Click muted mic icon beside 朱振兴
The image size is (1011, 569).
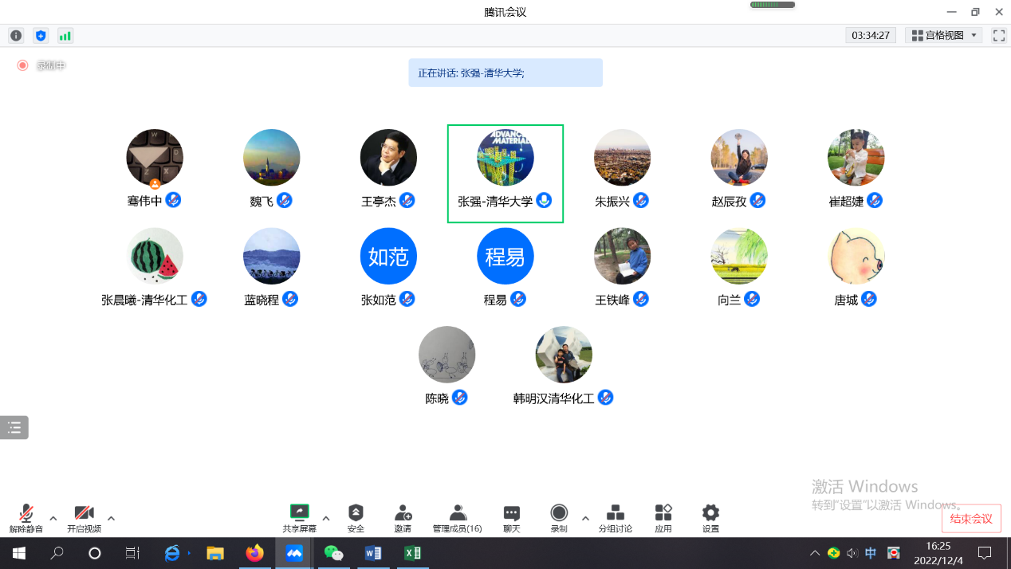pyautogui.click(x=641, y=200)
